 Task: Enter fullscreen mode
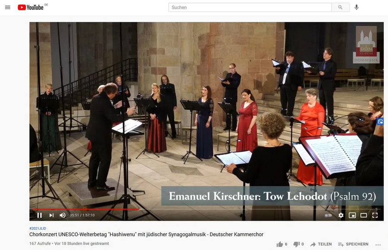point(375,216)
